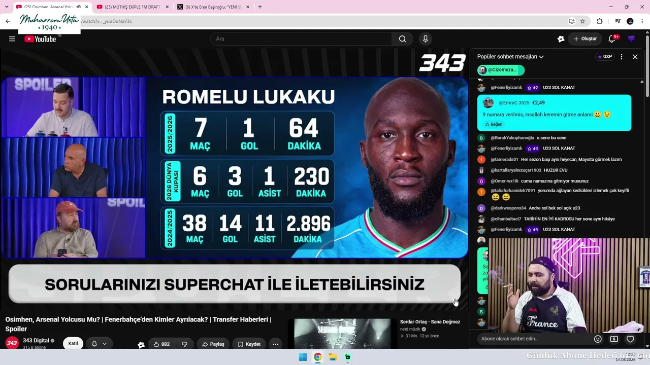
Task: Close the live chat panel
Action: (635, 57)
